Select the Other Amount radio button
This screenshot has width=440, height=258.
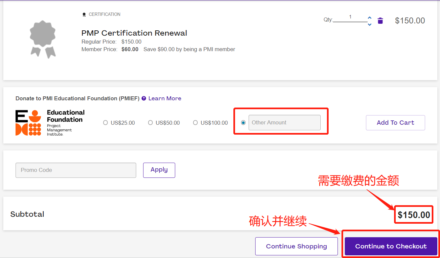point(243,123)
